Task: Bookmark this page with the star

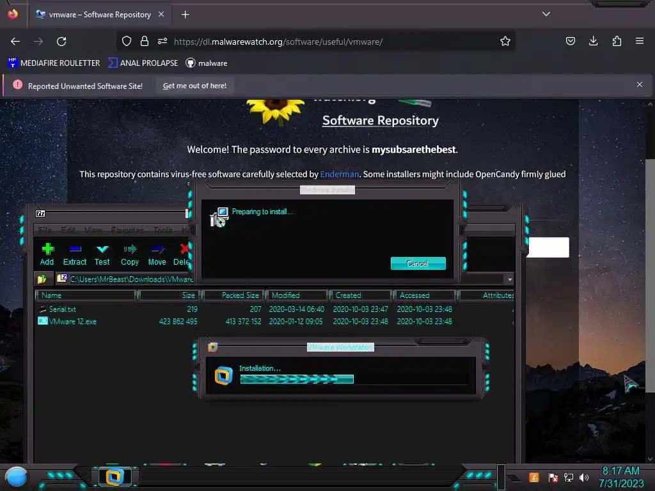Action: [505, 41]
